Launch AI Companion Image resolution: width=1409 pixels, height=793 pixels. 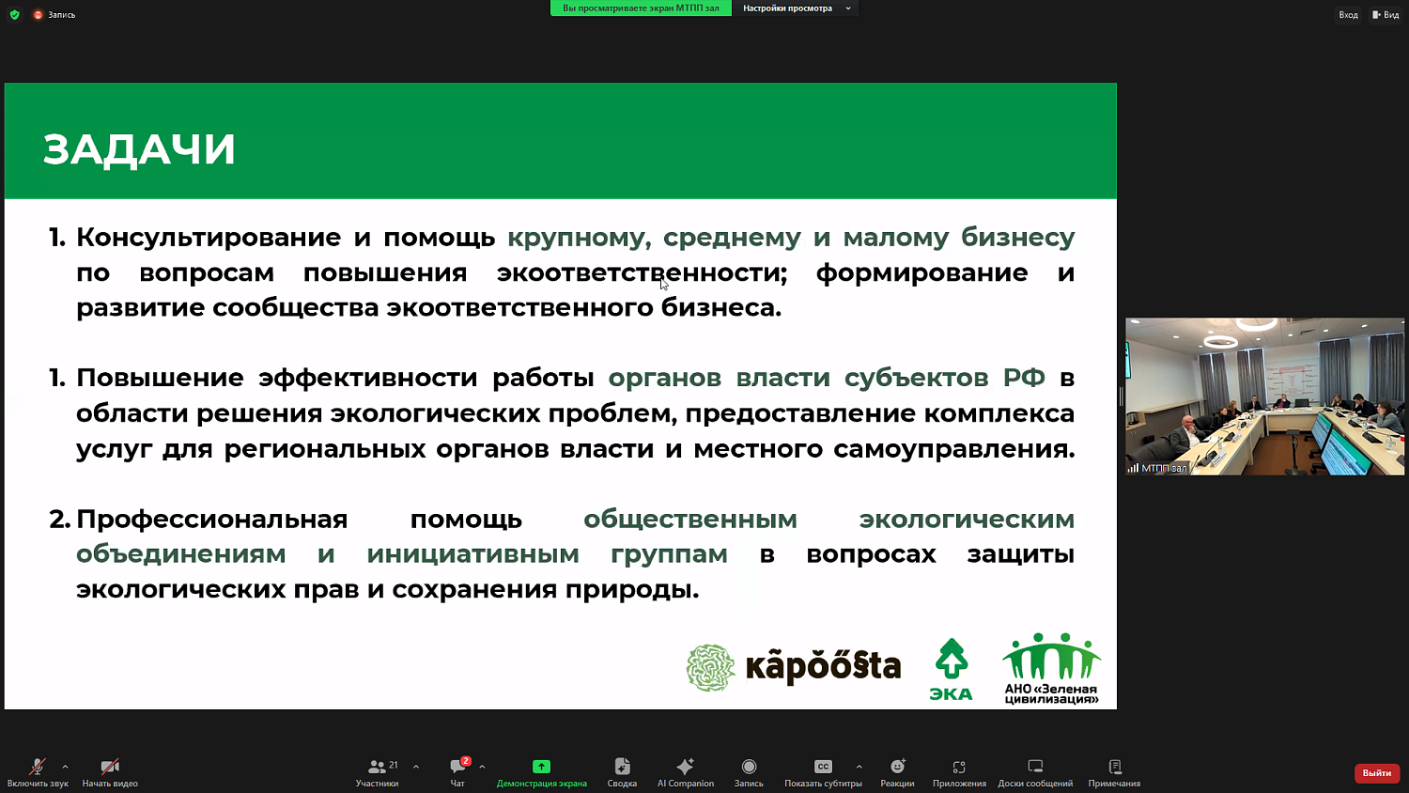pyautogui.click(x=685, y=770)
